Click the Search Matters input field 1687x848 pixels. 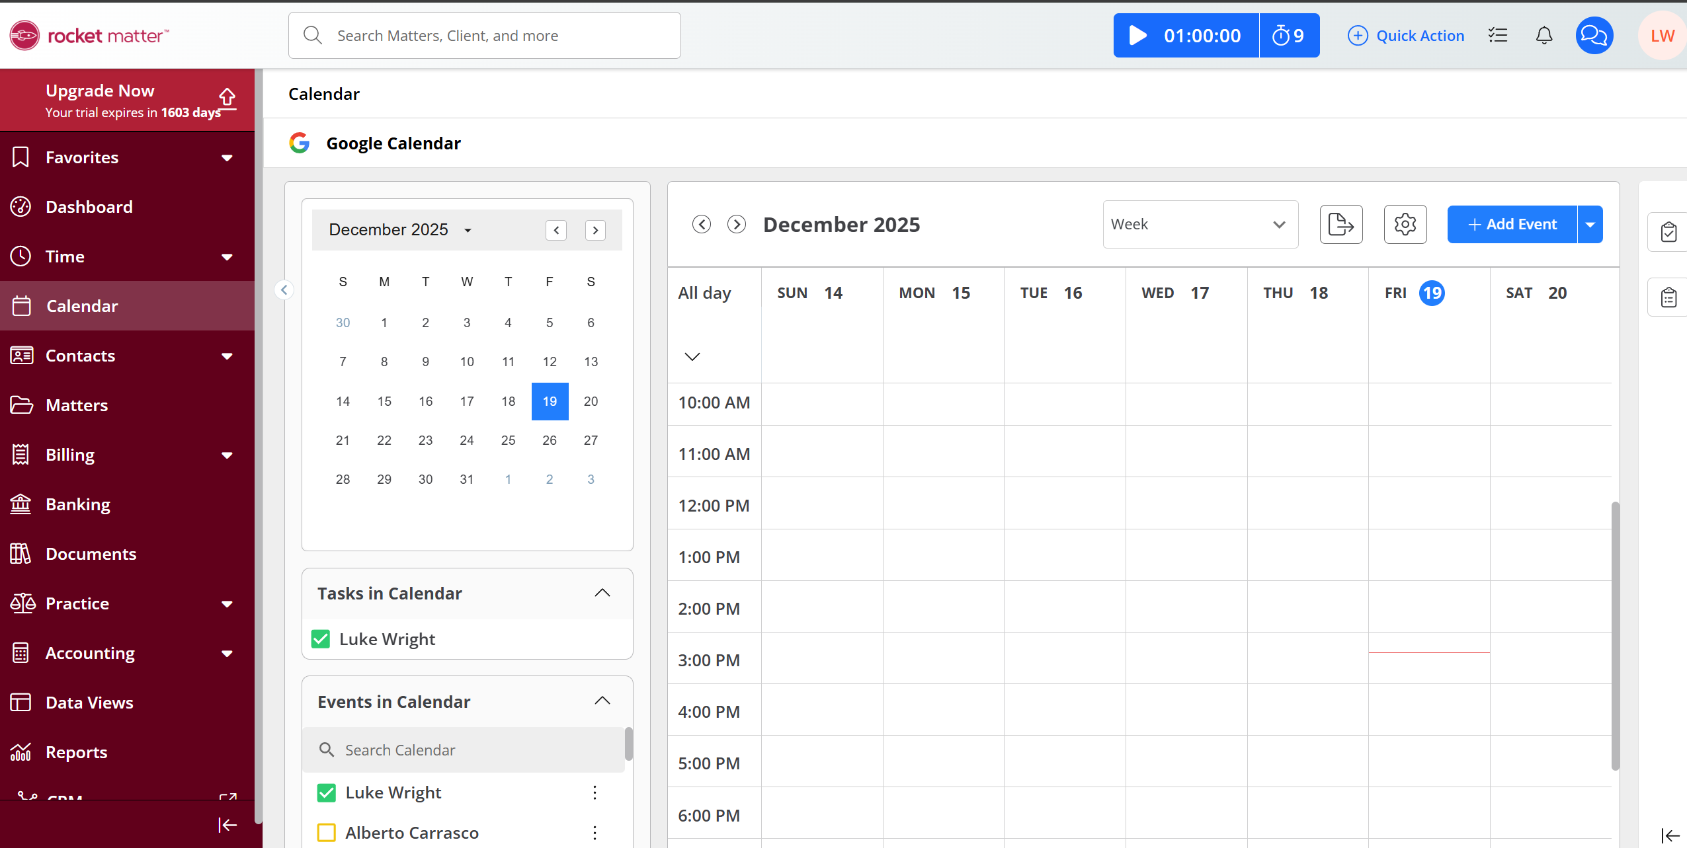[x=484, y=36]
